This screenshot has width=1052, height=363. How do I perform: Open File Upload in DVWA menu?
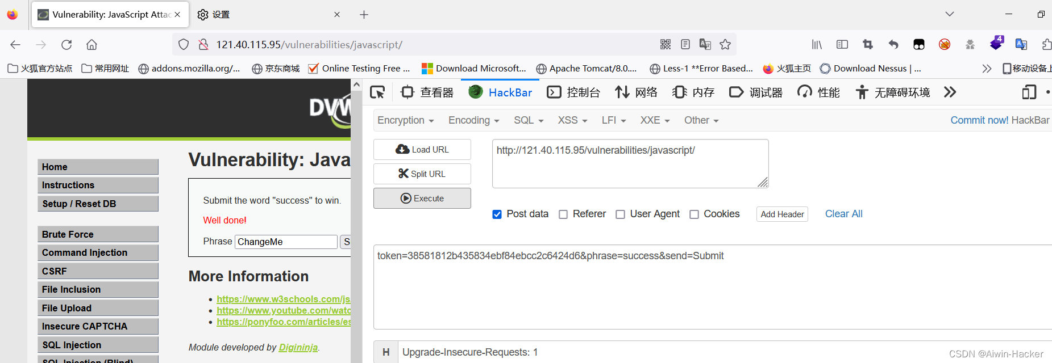point(98,308)
